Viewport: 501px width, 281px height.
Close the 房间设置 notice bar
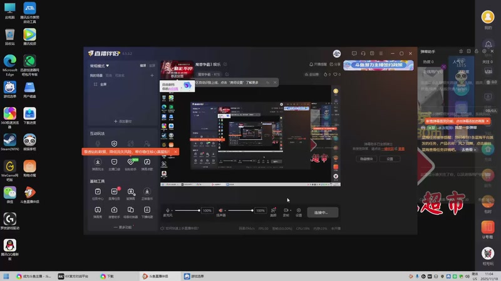[275, 82]
